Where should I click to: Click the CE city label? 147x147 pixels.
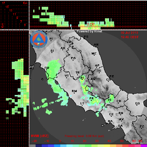[111, 114]
